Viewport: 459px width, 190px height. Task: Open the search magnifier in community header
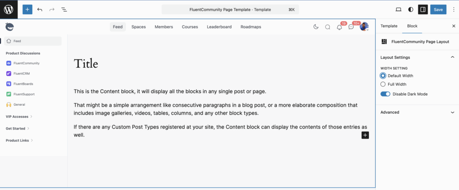[328, 27]
